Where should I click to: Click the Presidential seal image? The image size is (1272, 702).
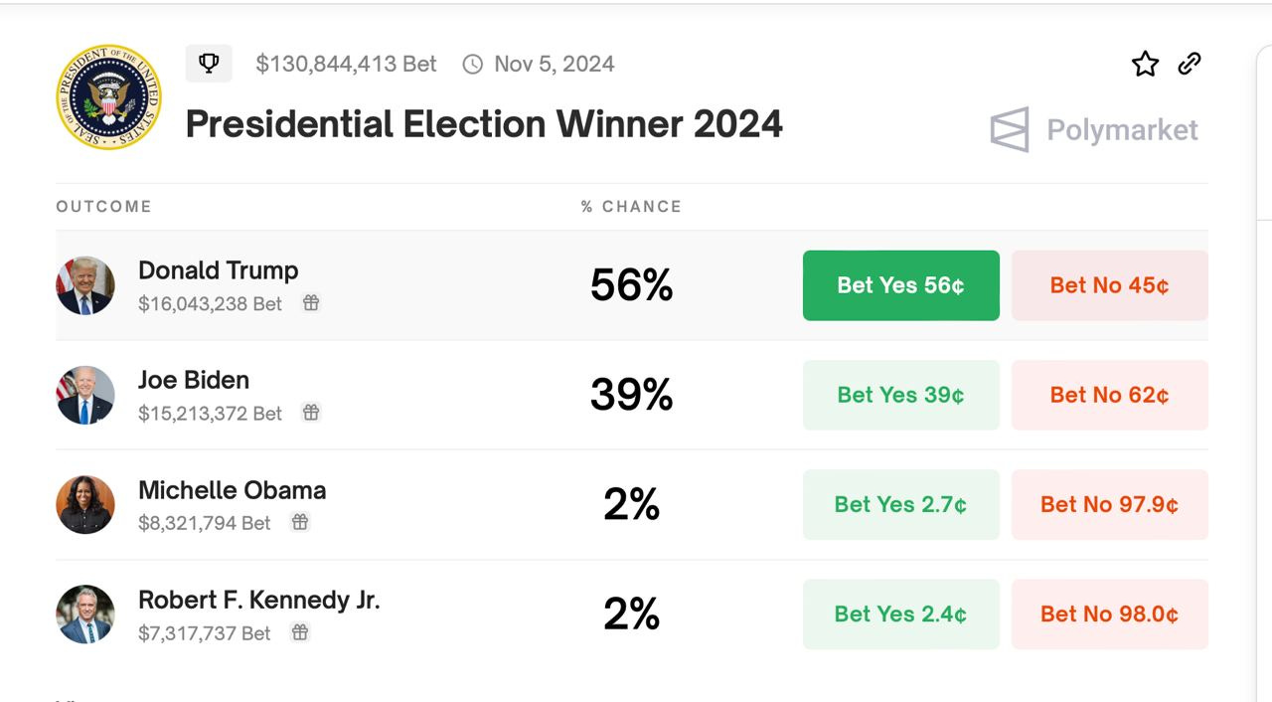click(108, 96)
